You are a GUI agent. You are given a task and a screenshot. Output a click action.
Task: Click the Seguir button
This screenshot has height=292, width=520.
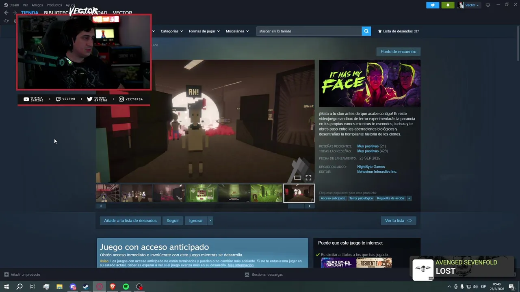click(x=173, y=221)
